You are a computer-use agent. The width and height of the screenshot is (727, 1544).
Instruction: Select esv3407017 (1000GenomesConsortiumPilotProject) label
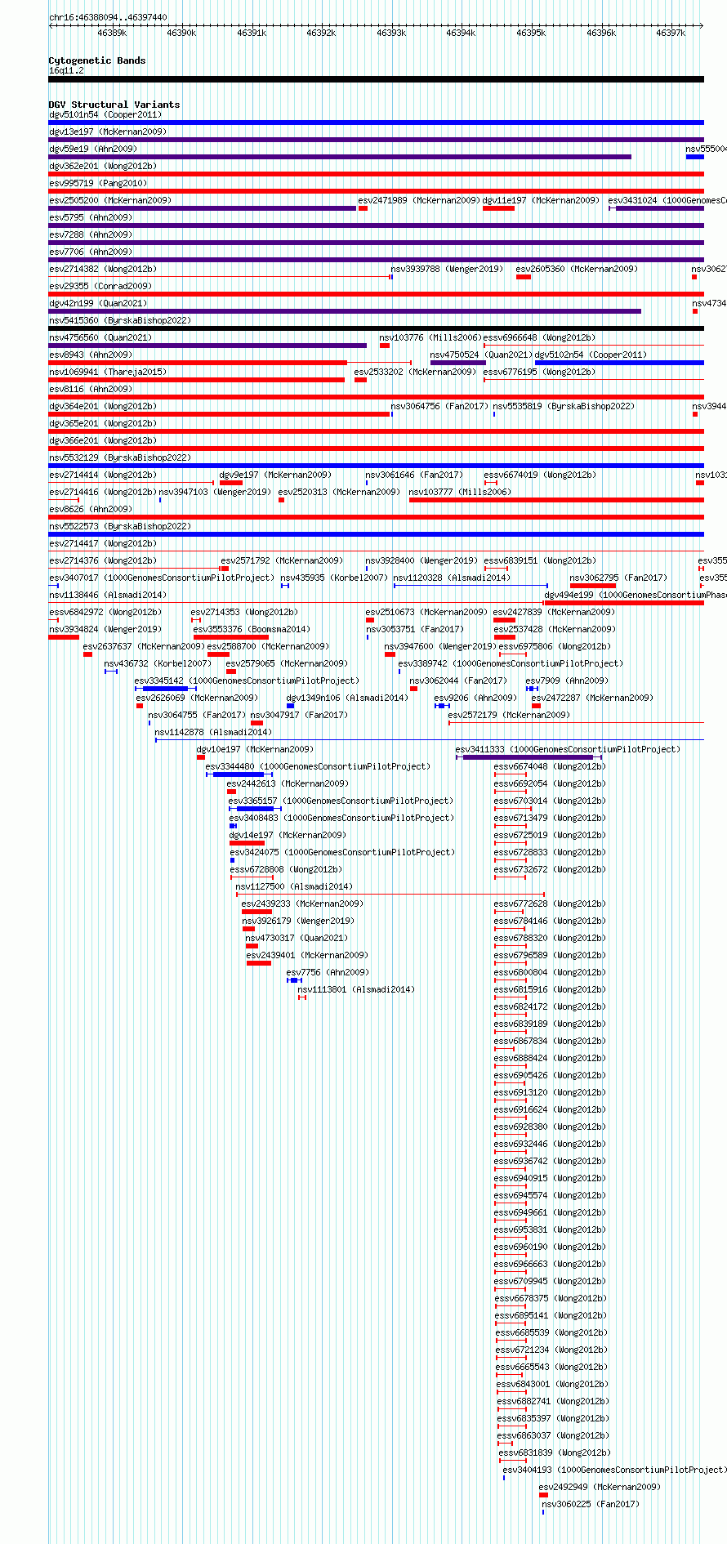(x=162, y=578)
